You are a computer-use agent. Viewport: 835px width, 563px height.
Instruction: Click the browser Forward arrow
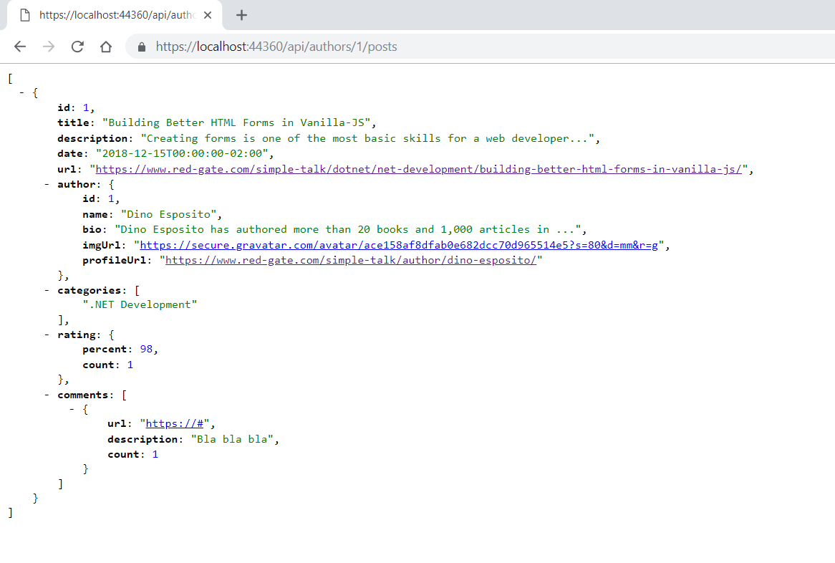point(49,47)
